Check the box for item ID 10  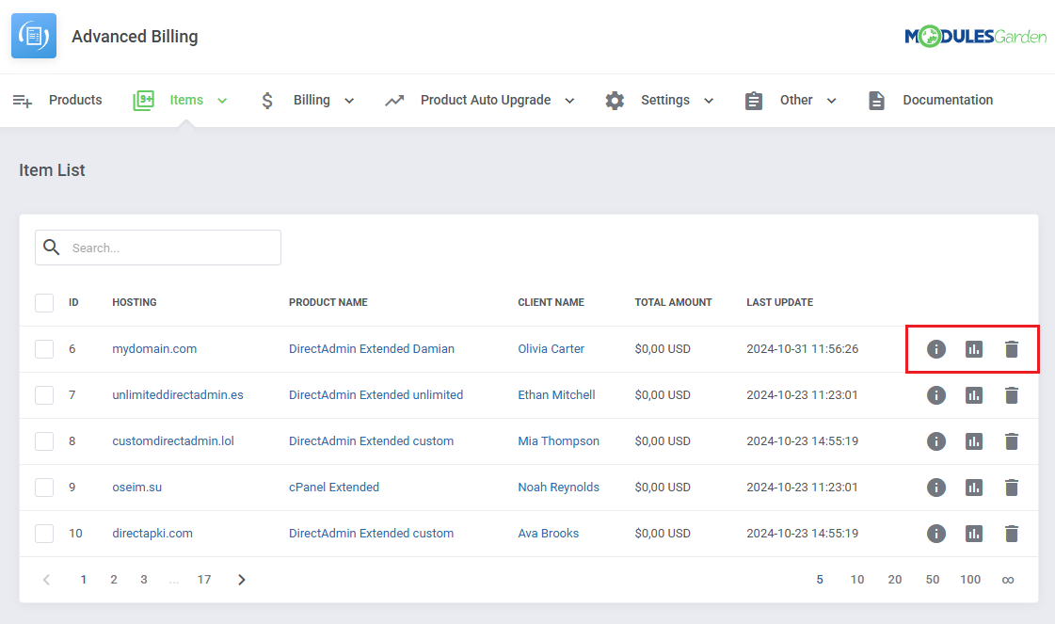click(x=44, y=533)
